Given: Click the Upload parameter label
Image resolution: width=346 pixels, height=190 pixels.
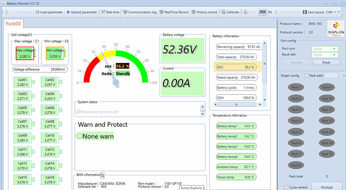Looking at the screenshot, I should pos(84,12).
